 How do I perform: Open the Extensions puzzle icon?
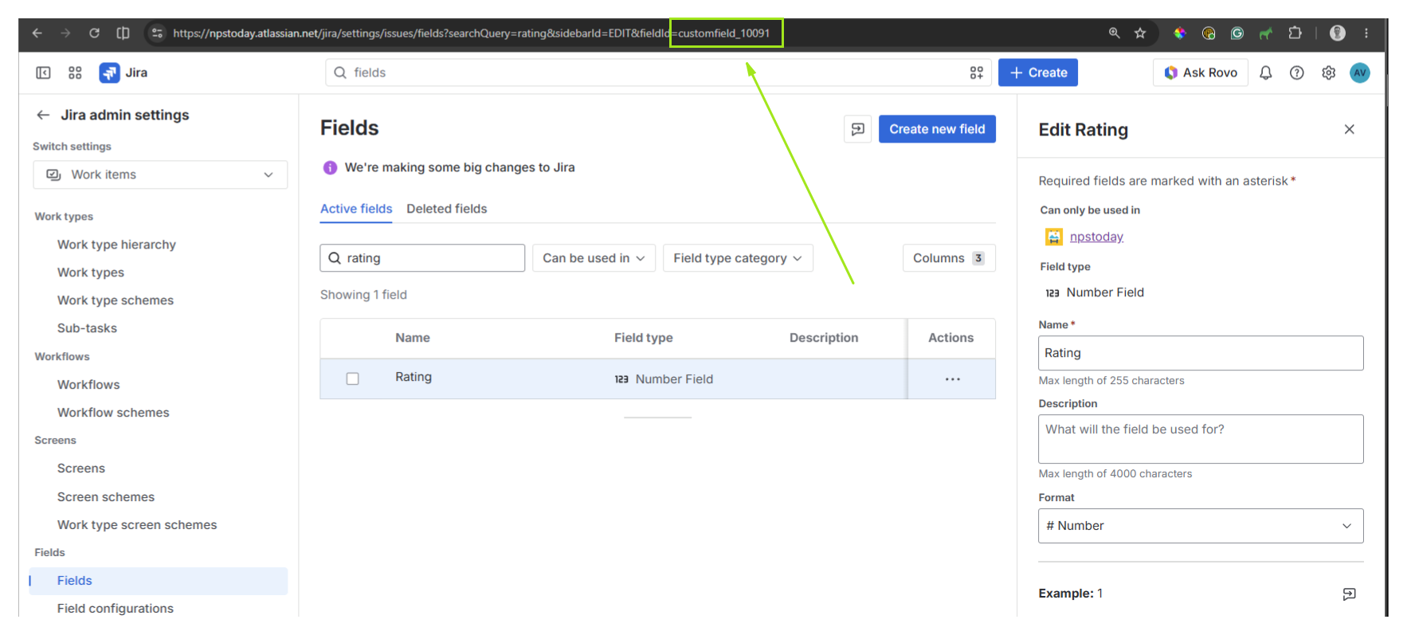[1295, 33]
